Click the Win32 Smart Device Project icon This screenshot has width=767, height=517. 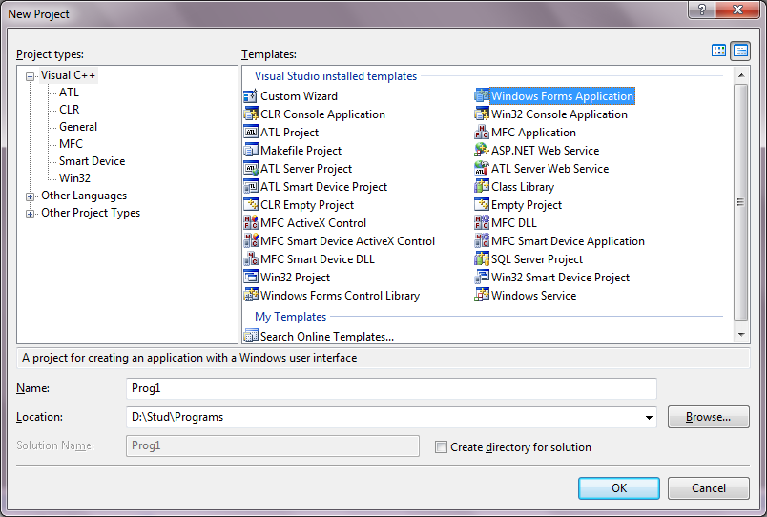tap(482, 277)
